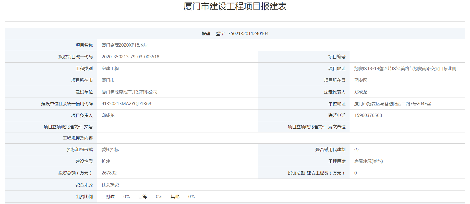Click the unified code 2020-350213-79-03-003518
Image resolution: width=470 pixels, height=204 pixels.
(130, 57)
